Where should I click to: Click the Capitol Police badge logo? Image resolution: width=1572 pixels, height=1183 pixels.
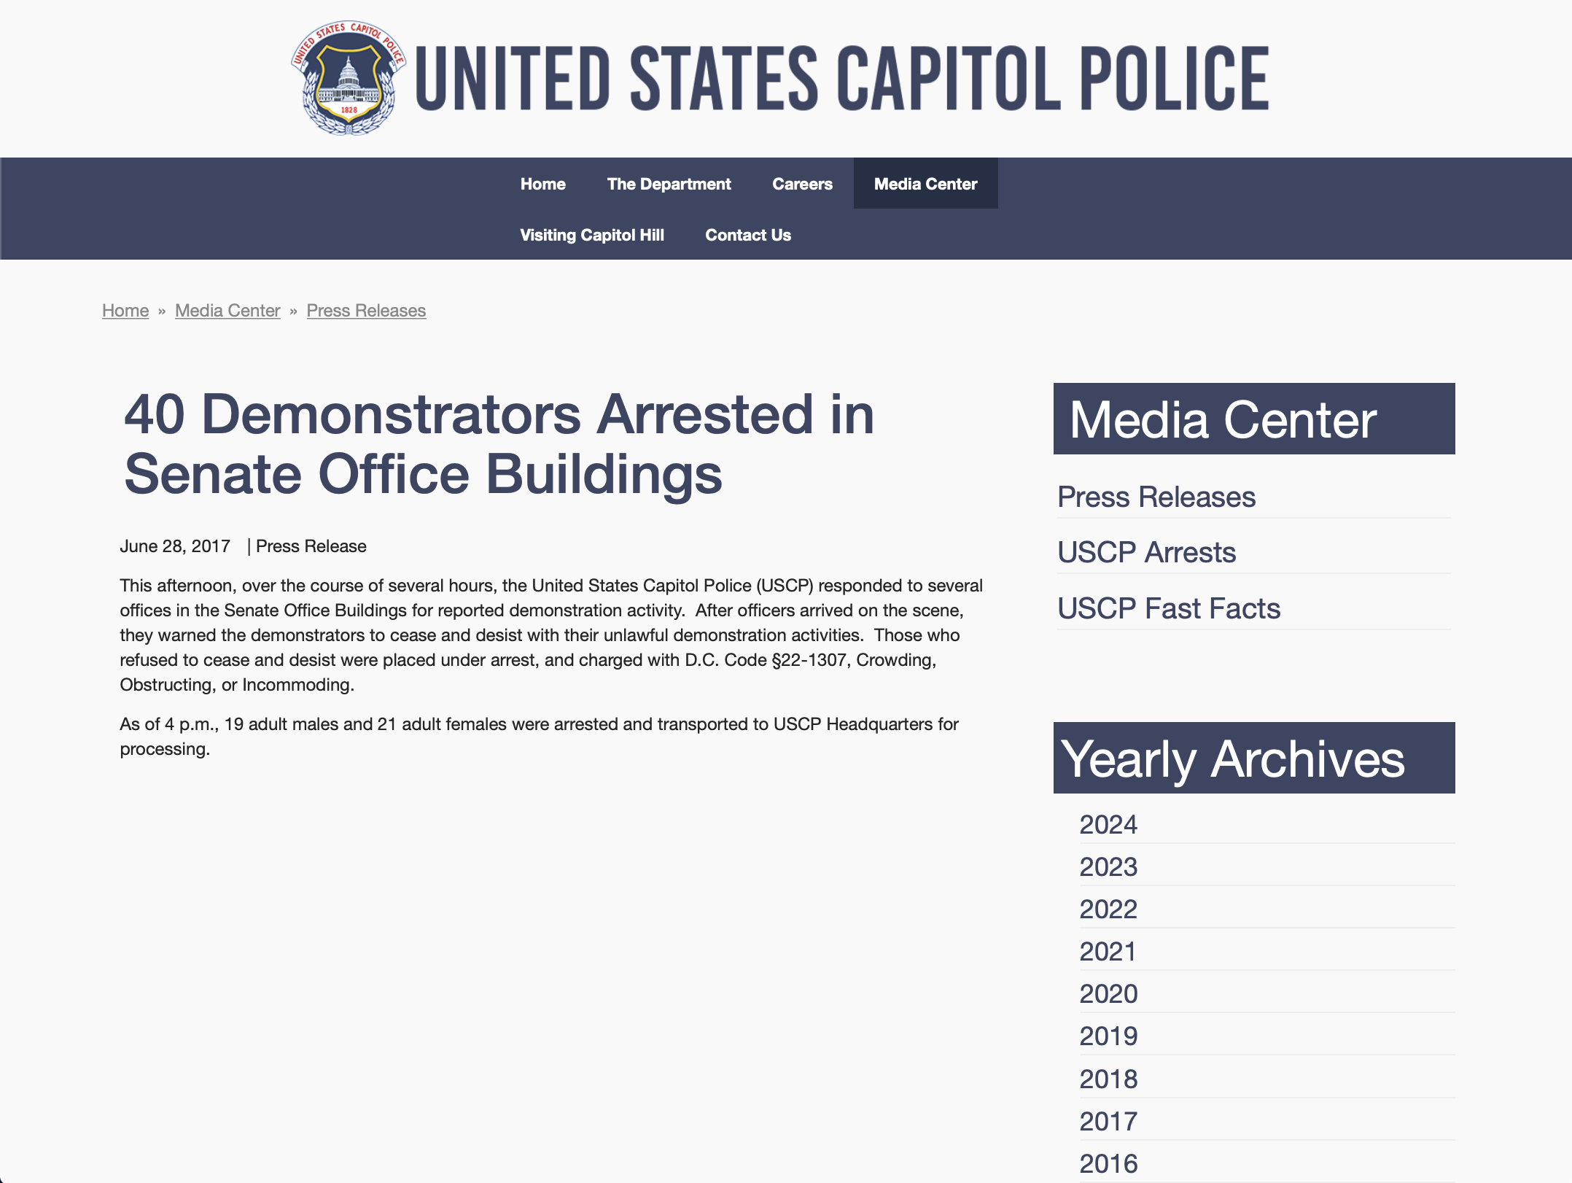pos(349,78)
